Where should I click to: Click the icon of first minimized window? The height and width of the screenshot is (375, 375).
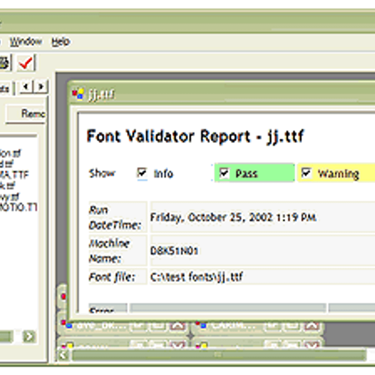(x=65, y=324)
